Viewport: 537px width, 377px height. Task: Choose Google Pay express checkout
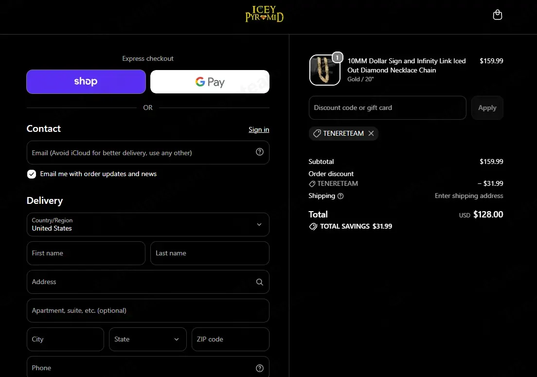[x=210, y=82]
